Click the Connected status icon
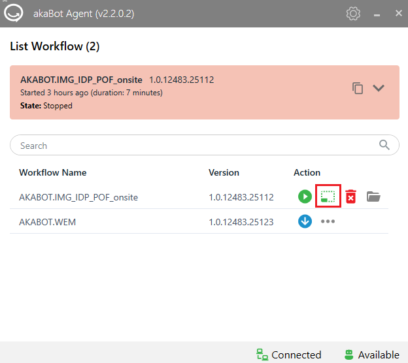 [262, 355]
